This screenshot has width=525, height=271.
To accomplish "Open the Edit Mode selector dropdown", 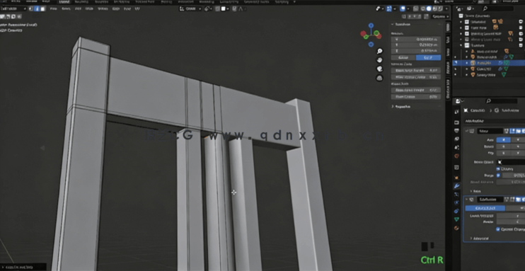I will (x=13, y=8).
